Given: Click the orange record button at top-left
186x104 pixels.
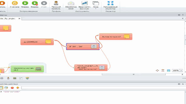Looking at the screenshot, I should 2,3.
